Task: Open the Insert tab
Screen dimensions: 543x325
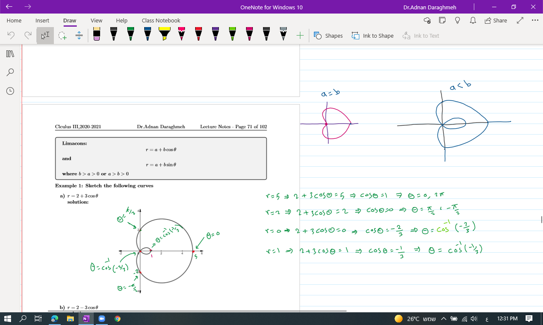Action: pos(42,20)
